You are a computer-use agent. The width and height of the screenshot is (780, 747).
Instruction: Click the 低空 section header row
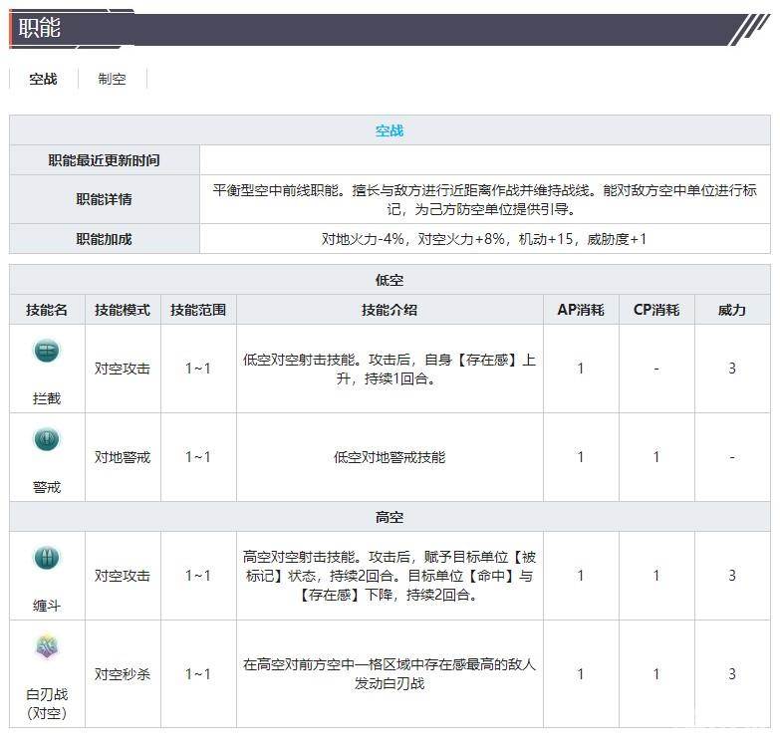click(x=390, y=280)
